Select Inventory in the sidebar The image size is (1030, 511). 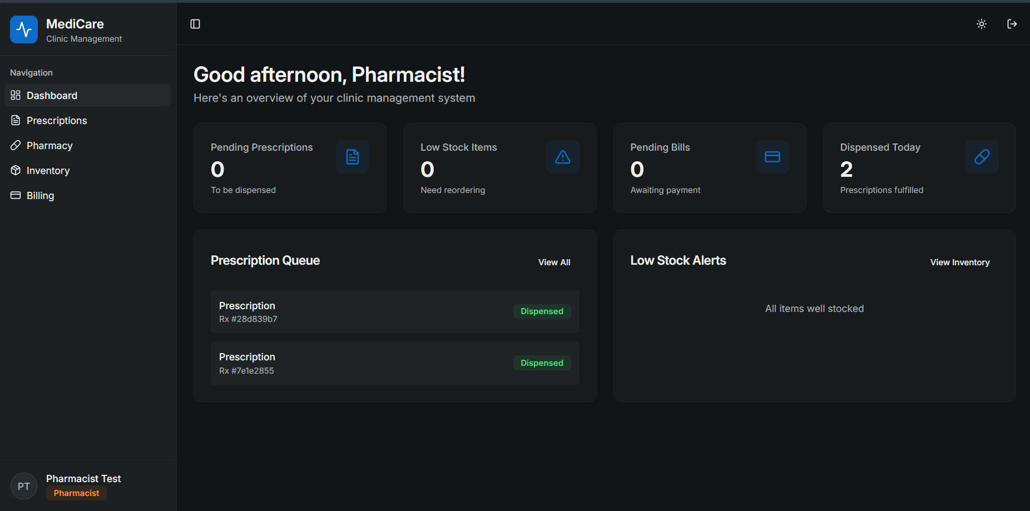click(48, 171)
